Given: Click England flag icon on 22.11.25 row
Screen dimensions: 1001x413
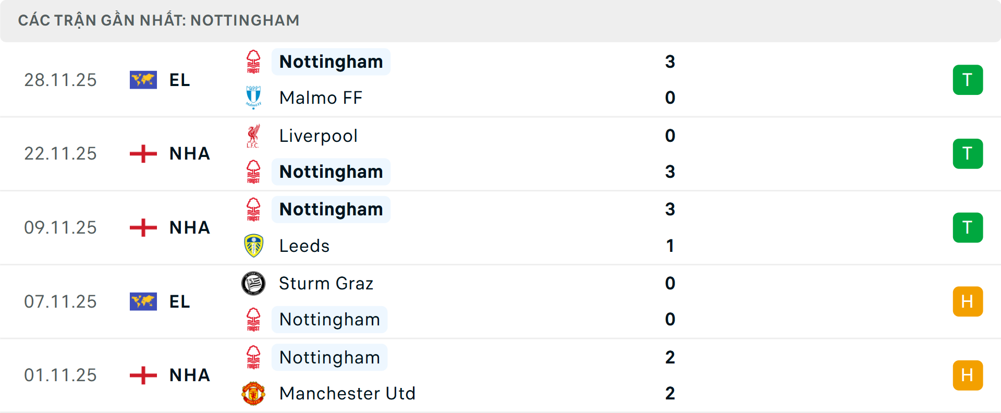Looking at the screenshot, I should coord(143,154).
